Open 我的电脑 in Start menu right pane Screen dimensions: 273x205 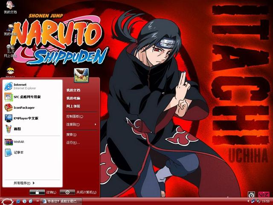(x=73, y=98)
